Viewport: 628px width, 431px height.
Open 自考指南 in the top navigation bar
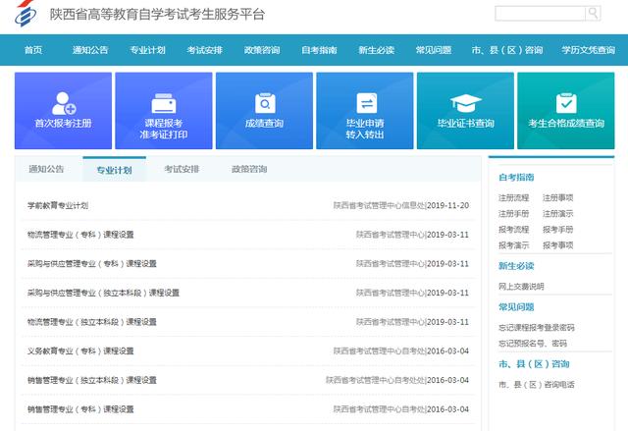(319, 50)
